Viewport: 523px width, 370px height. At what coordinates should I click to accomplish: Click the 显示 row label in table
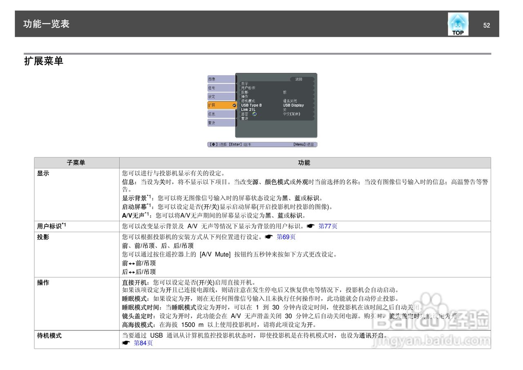pos(43,173)
